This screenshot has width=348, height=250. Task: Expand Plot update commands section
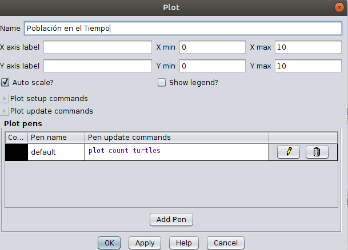(5, 111)
